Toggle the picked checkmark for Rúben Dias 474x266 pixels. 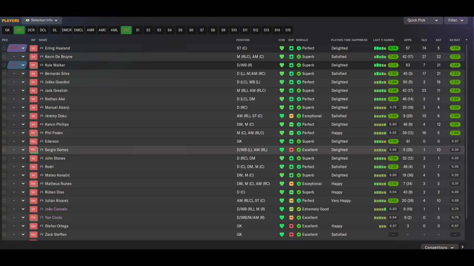click(4, 192)
